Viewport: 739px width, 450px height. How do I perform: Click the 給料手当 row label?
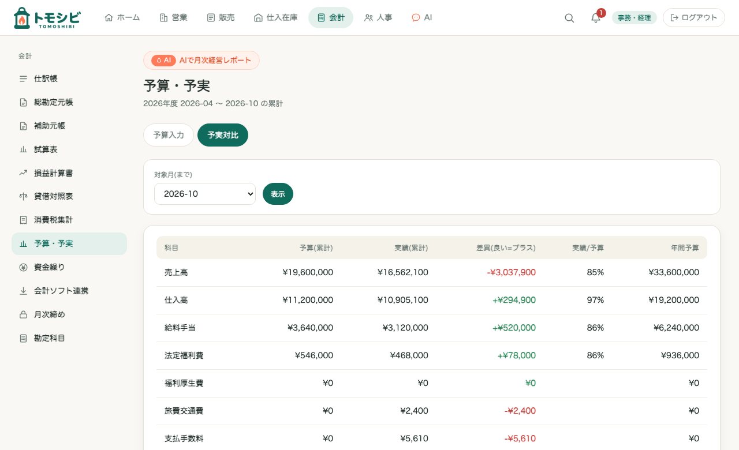(180, 328)
